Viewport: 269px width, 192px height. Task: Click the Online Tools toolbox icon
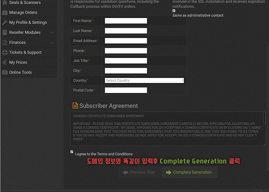click(x=5, y=72)
